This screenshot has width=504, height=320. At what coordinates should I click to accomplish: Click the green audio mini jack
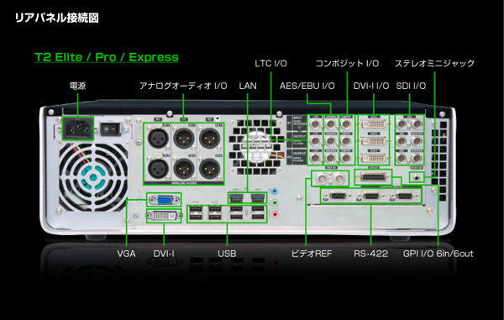point(275,202)
